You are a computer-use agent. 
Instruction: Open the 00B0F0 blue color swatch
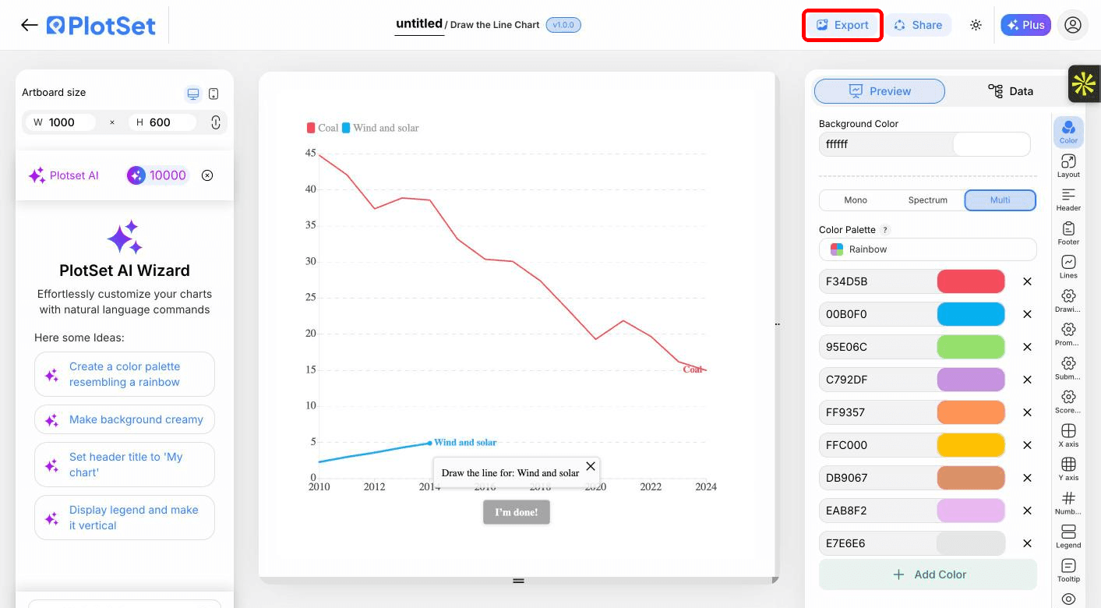point(971,314)
